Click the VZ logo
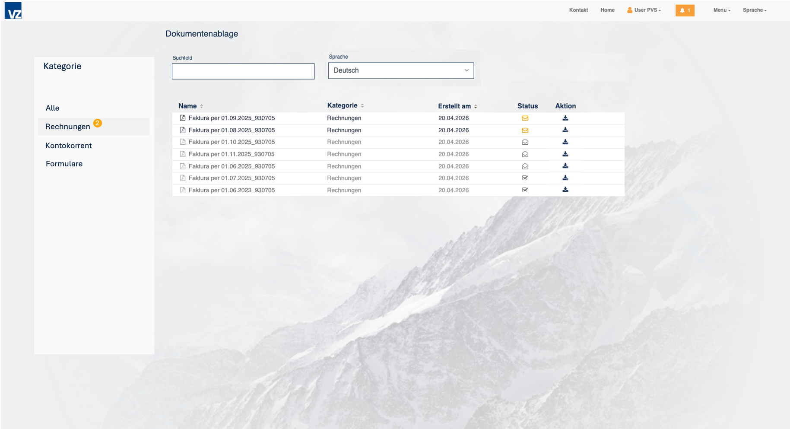Image resolution: width=790 pixels, height=429 pixels. [13, 10]
